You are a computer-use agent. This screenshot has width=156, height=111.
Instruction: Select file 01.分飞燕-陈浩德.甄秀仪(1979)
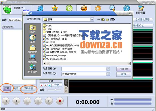(x=61, y=45)
